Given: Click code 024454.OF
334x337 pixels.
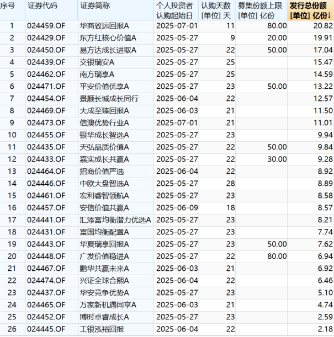Looking at the screenshot, I should (46, 99).
